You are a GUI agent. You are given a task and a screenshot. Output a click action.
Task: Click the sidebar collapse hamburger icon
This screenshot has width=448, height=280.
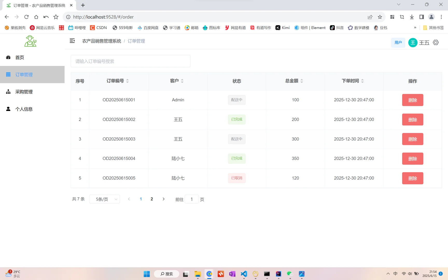click(x=72, y=41)
